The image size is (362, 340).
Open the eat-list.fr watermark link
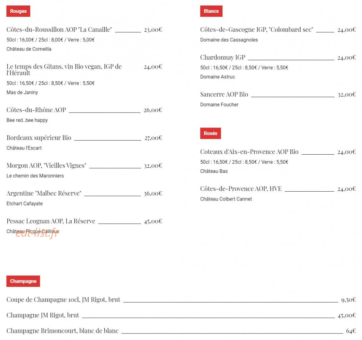tap(37, 233)
